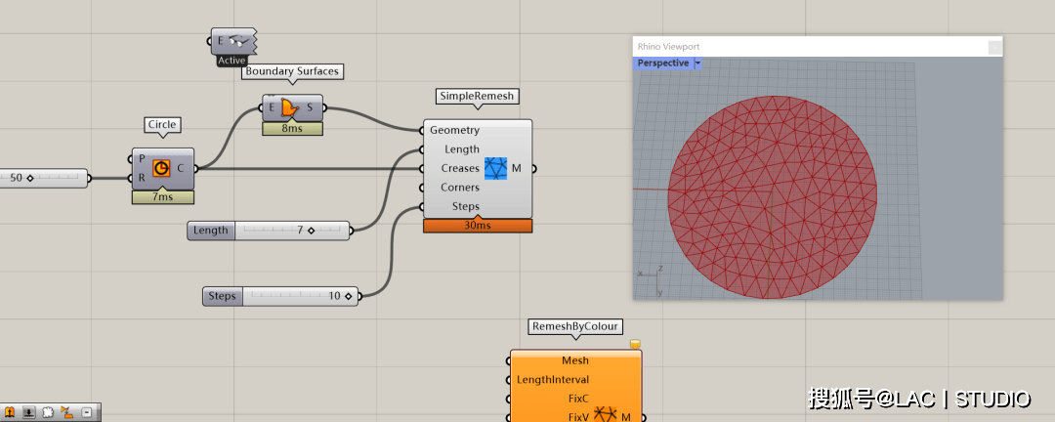Click the Creases input on SimpleRemesh
The width and height of the screenshot is (1055, 422).
click(459, 168)
